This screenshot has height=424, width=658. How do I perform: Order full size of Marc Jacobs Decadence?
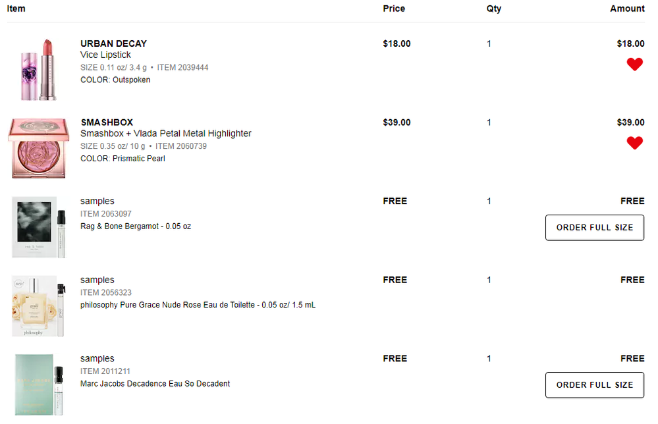(594, 384)
